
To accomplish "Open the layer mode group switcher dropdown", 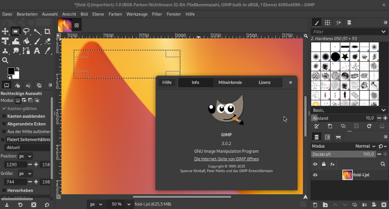I will [x=383, y=146].
